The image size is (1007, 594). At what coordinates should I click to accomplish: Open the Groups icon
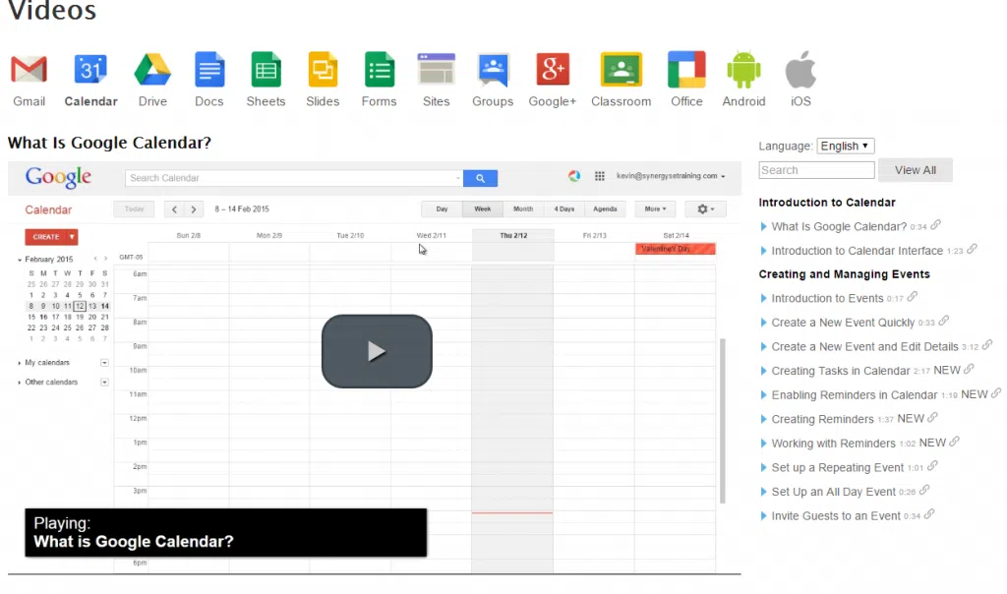tap(493, 70)
